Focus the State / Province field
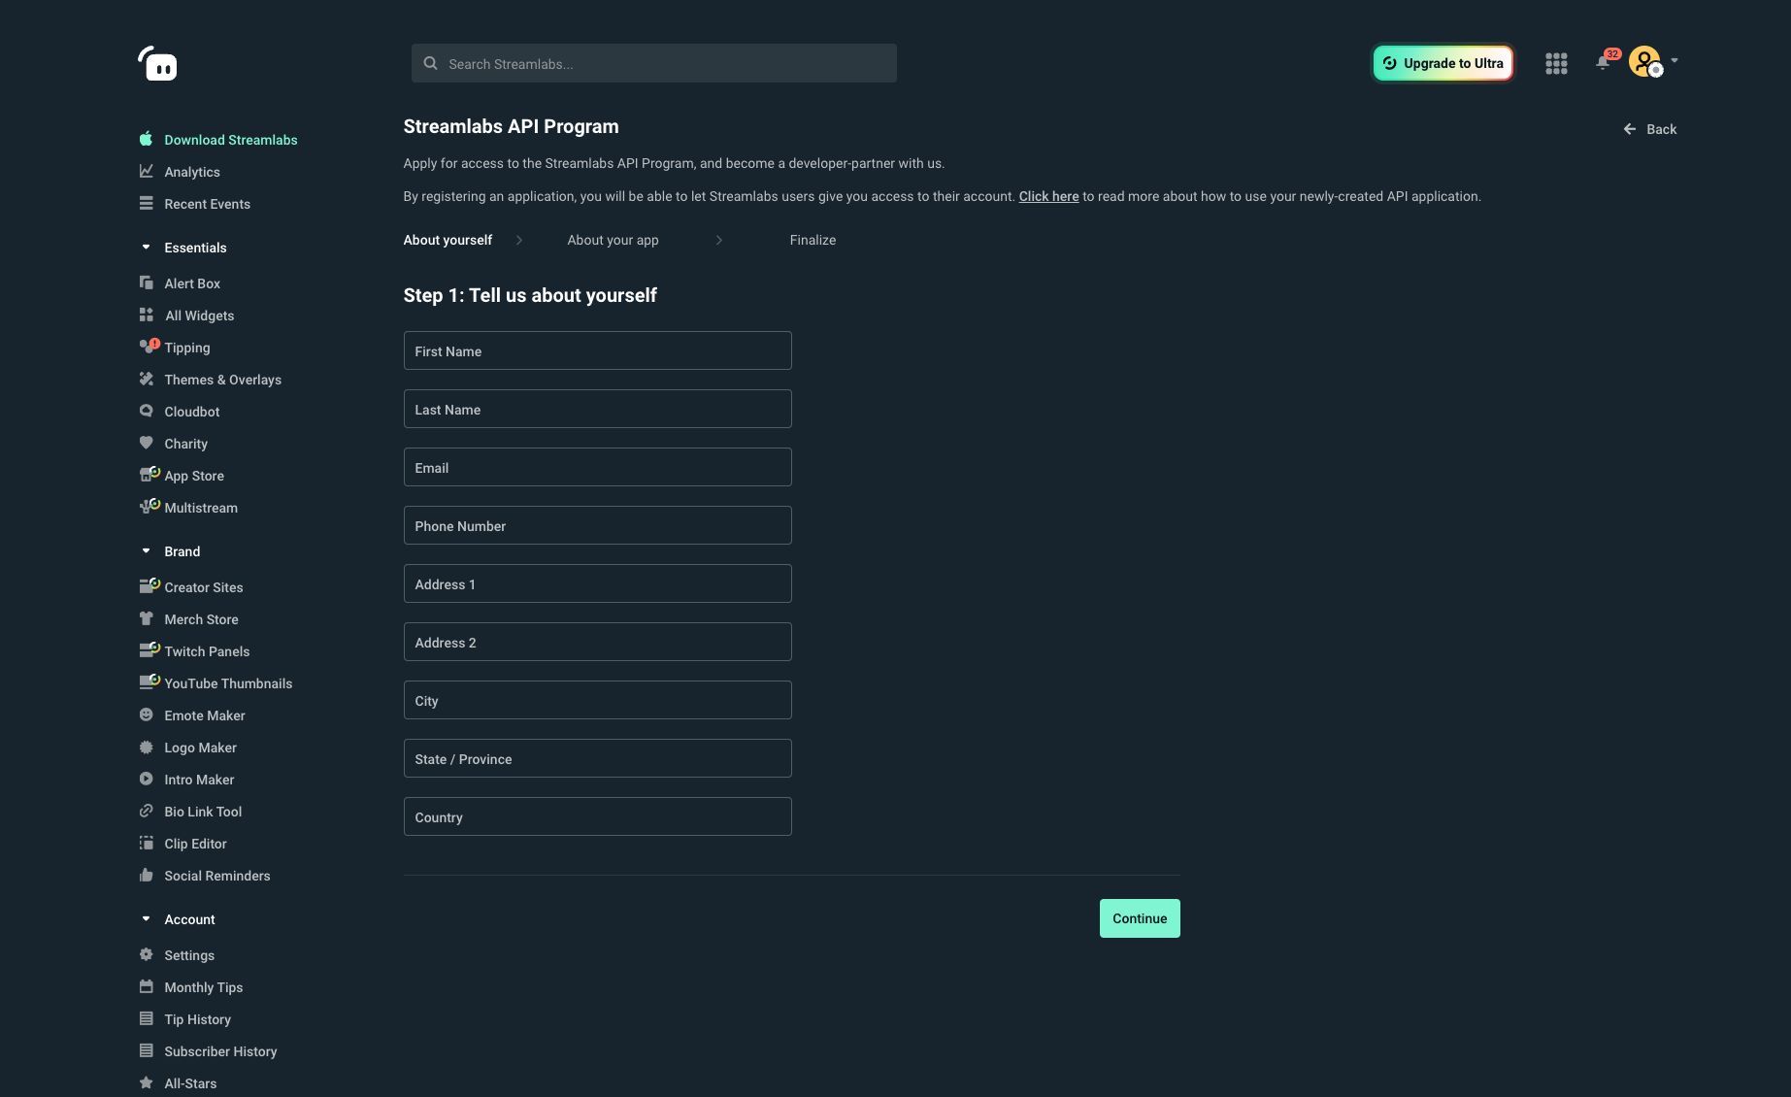The height and width of the screenshot is (1097, 1791). [x=597, y=758]
